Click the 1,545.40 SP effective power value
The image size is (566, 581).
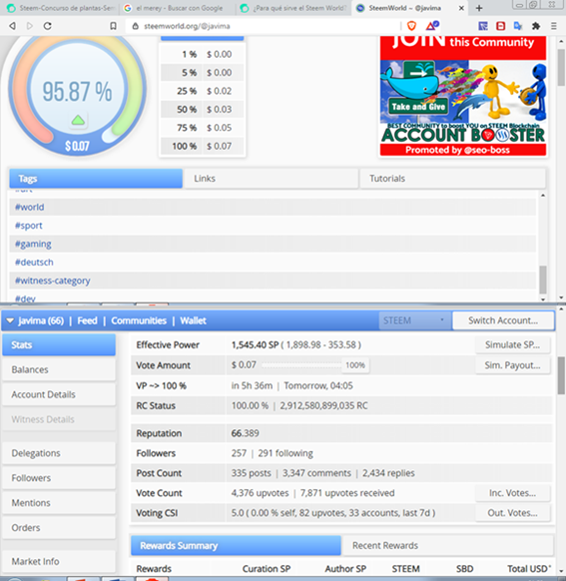255,345
